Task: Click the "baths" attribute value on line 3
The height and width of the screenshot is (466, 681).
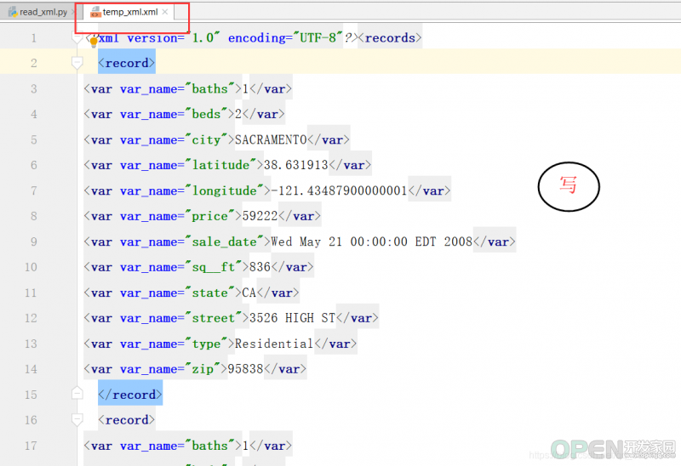Action: coord(210,88)
